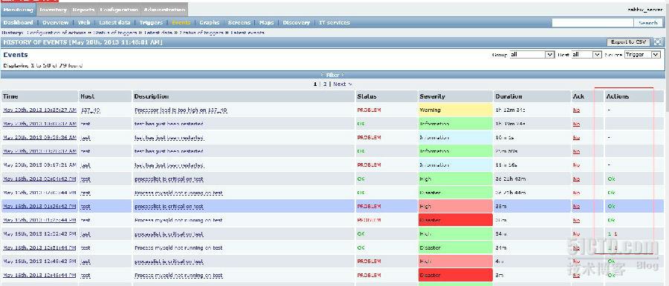Go to Discovery submenu
Viewport: 669px width, 286px height.
pos(297,22)
